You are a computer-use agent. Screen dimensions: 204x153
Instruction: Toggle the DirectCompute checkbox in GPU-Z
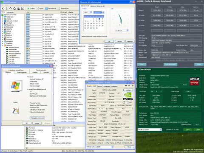pos(113,140)
